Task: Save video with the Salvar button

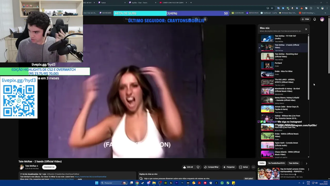Action: point(243,167)
